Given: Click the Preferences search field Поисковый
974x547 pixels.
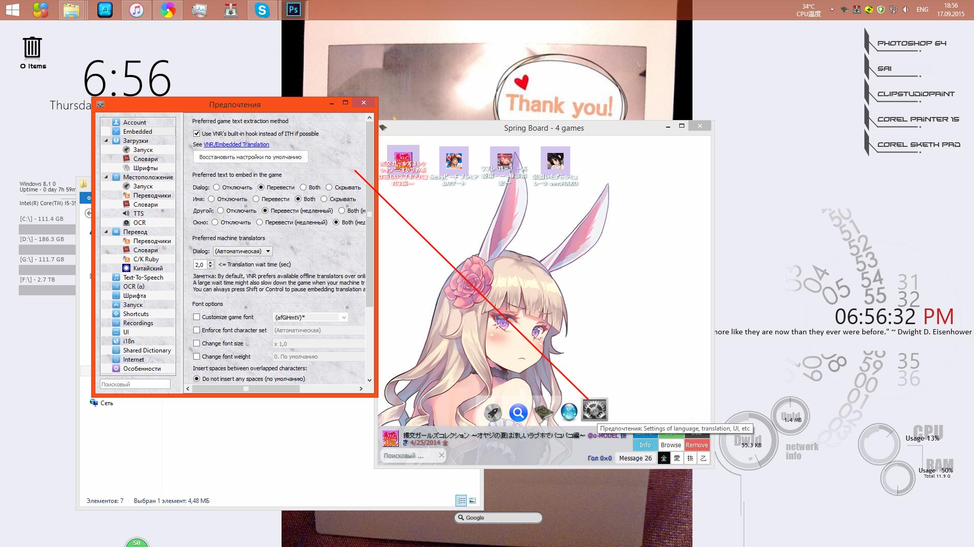Looking at the screenshot, I should pos(135,384).
